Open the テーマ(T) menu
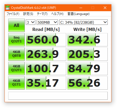Viewport: 117px width, 108px height. [x=42, y=14]
